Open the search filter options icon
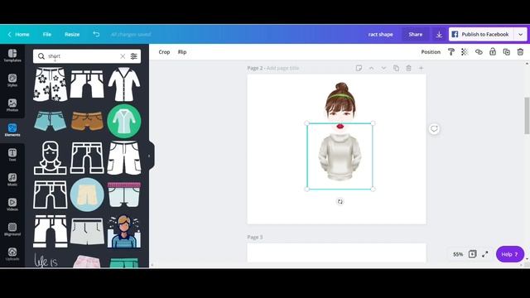Image resolution: width=530 pixels, height=298 pixels. 134,56
